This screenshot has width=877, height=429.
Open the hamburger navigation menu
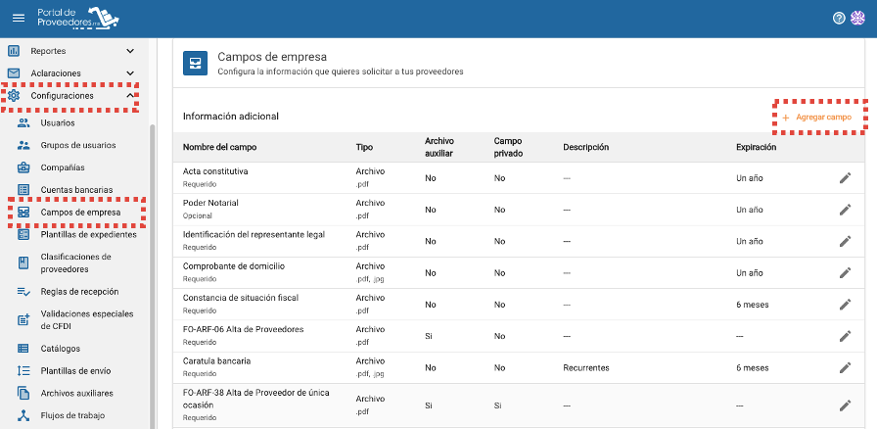click(x=19, y=18)
